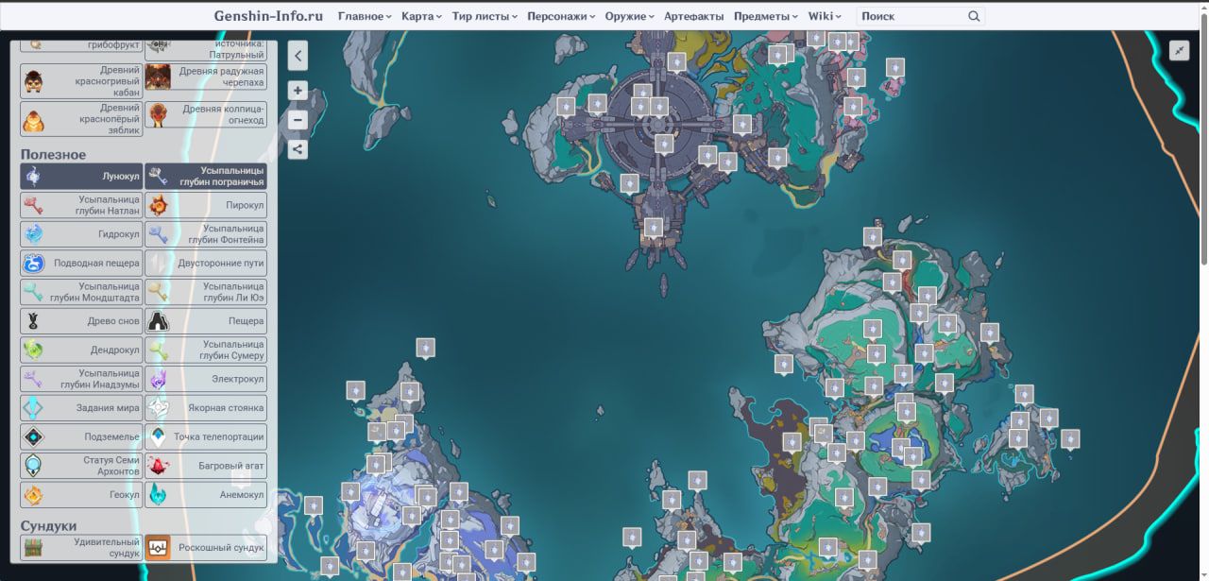The image size is (1209, 581).
Task: Focus the Поиск search field
Action: pos(911,16)
